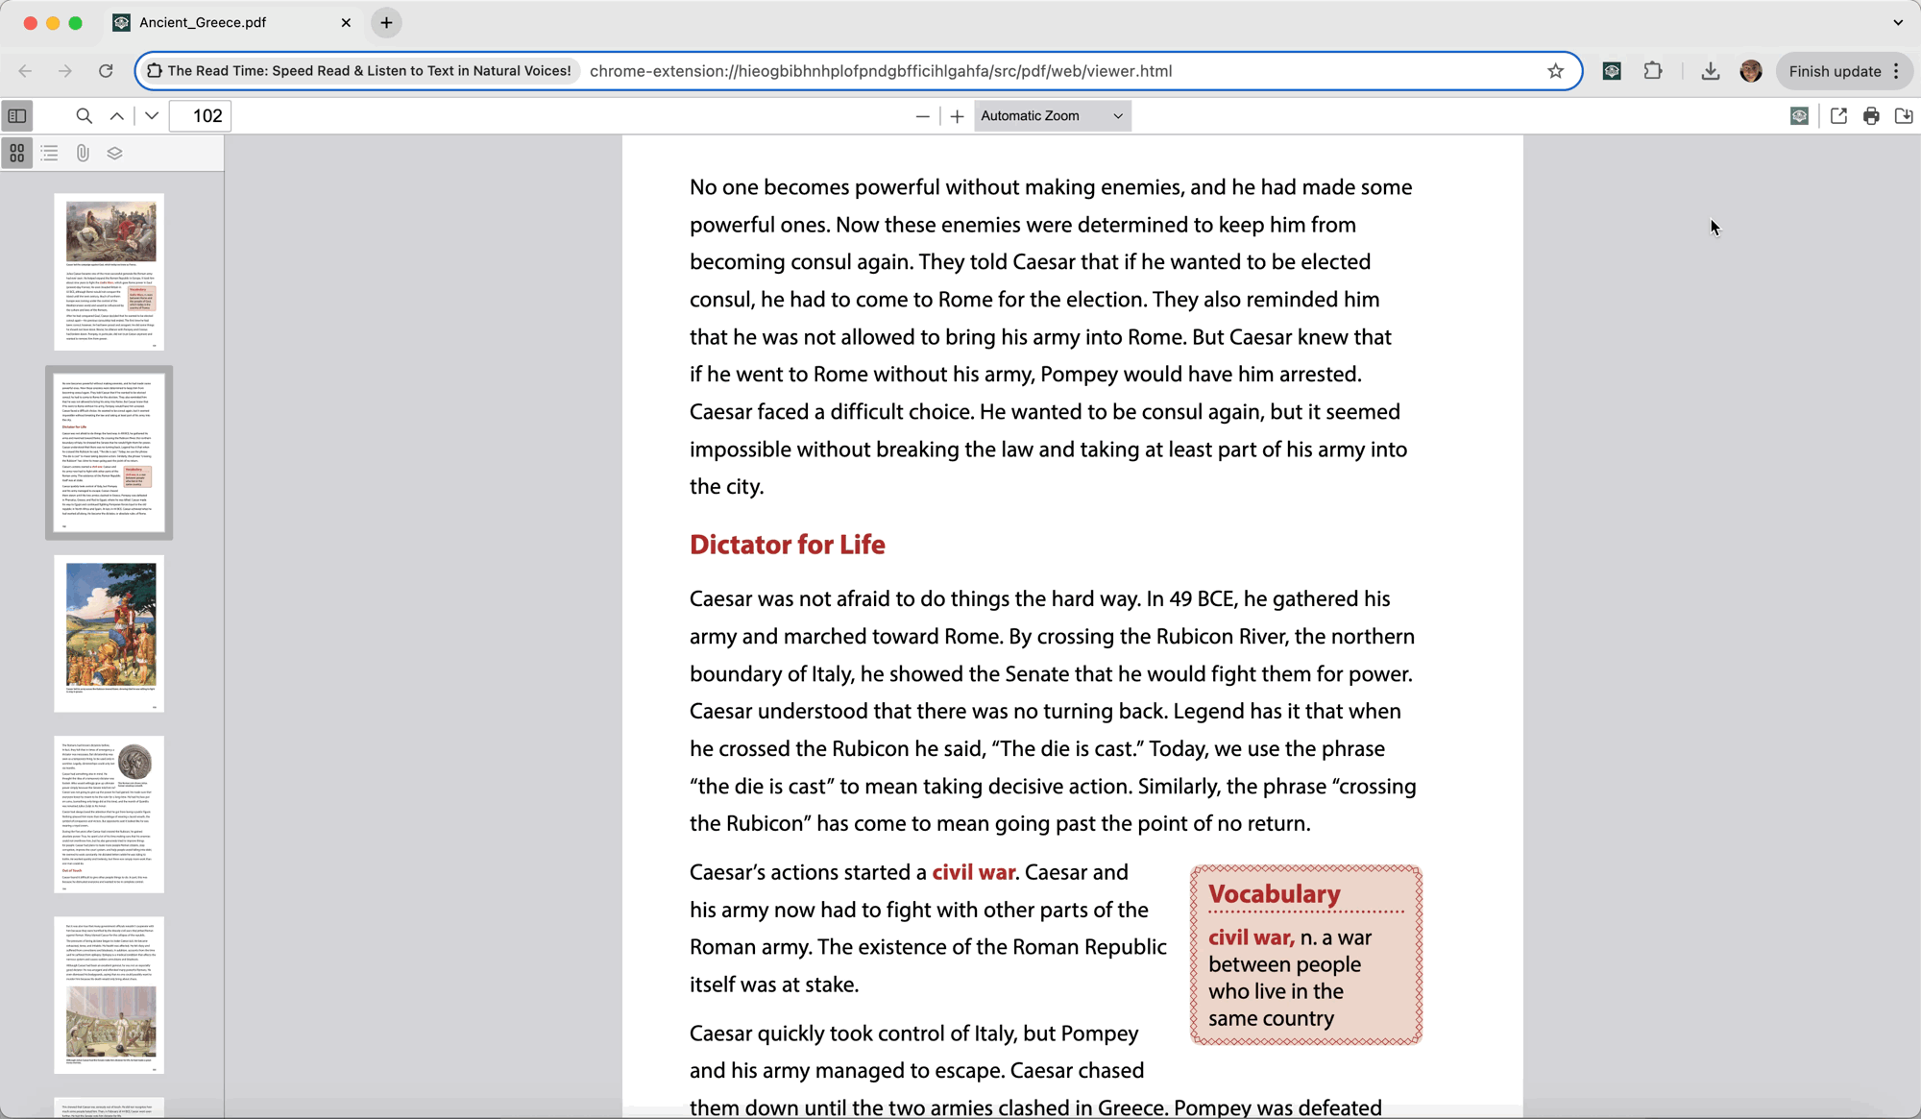The width and height of the screenshot is (1921, 1119).
Task: Show attachments in sidebar
Action: (x=83, y=153)
